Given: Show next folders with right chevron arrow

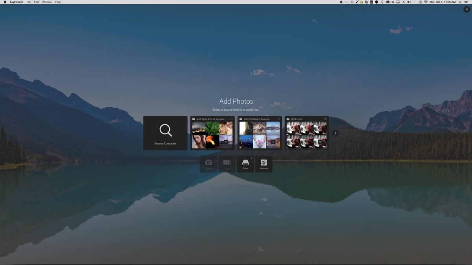Looking at the screenshot, I should (x=335, y=133).
